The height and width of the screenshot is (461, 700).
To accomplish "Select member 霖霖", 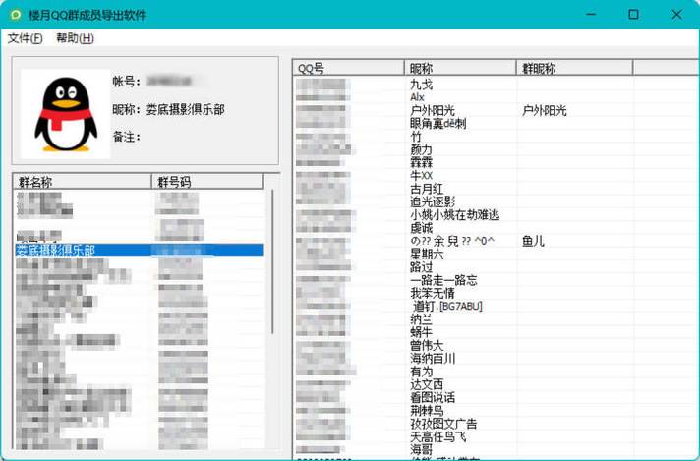I will pyautogui.click(x=421, y=162).
